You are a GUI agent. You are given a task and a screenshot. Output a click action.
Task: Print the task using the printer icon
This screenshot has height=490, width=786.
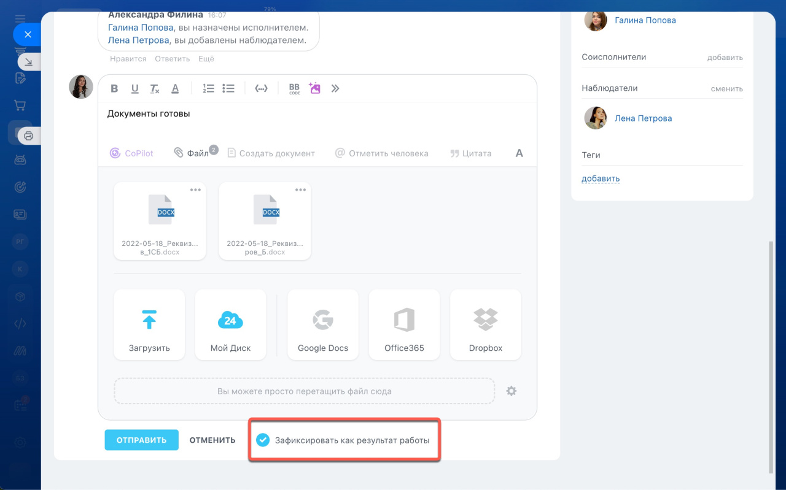tap(29, 136)
